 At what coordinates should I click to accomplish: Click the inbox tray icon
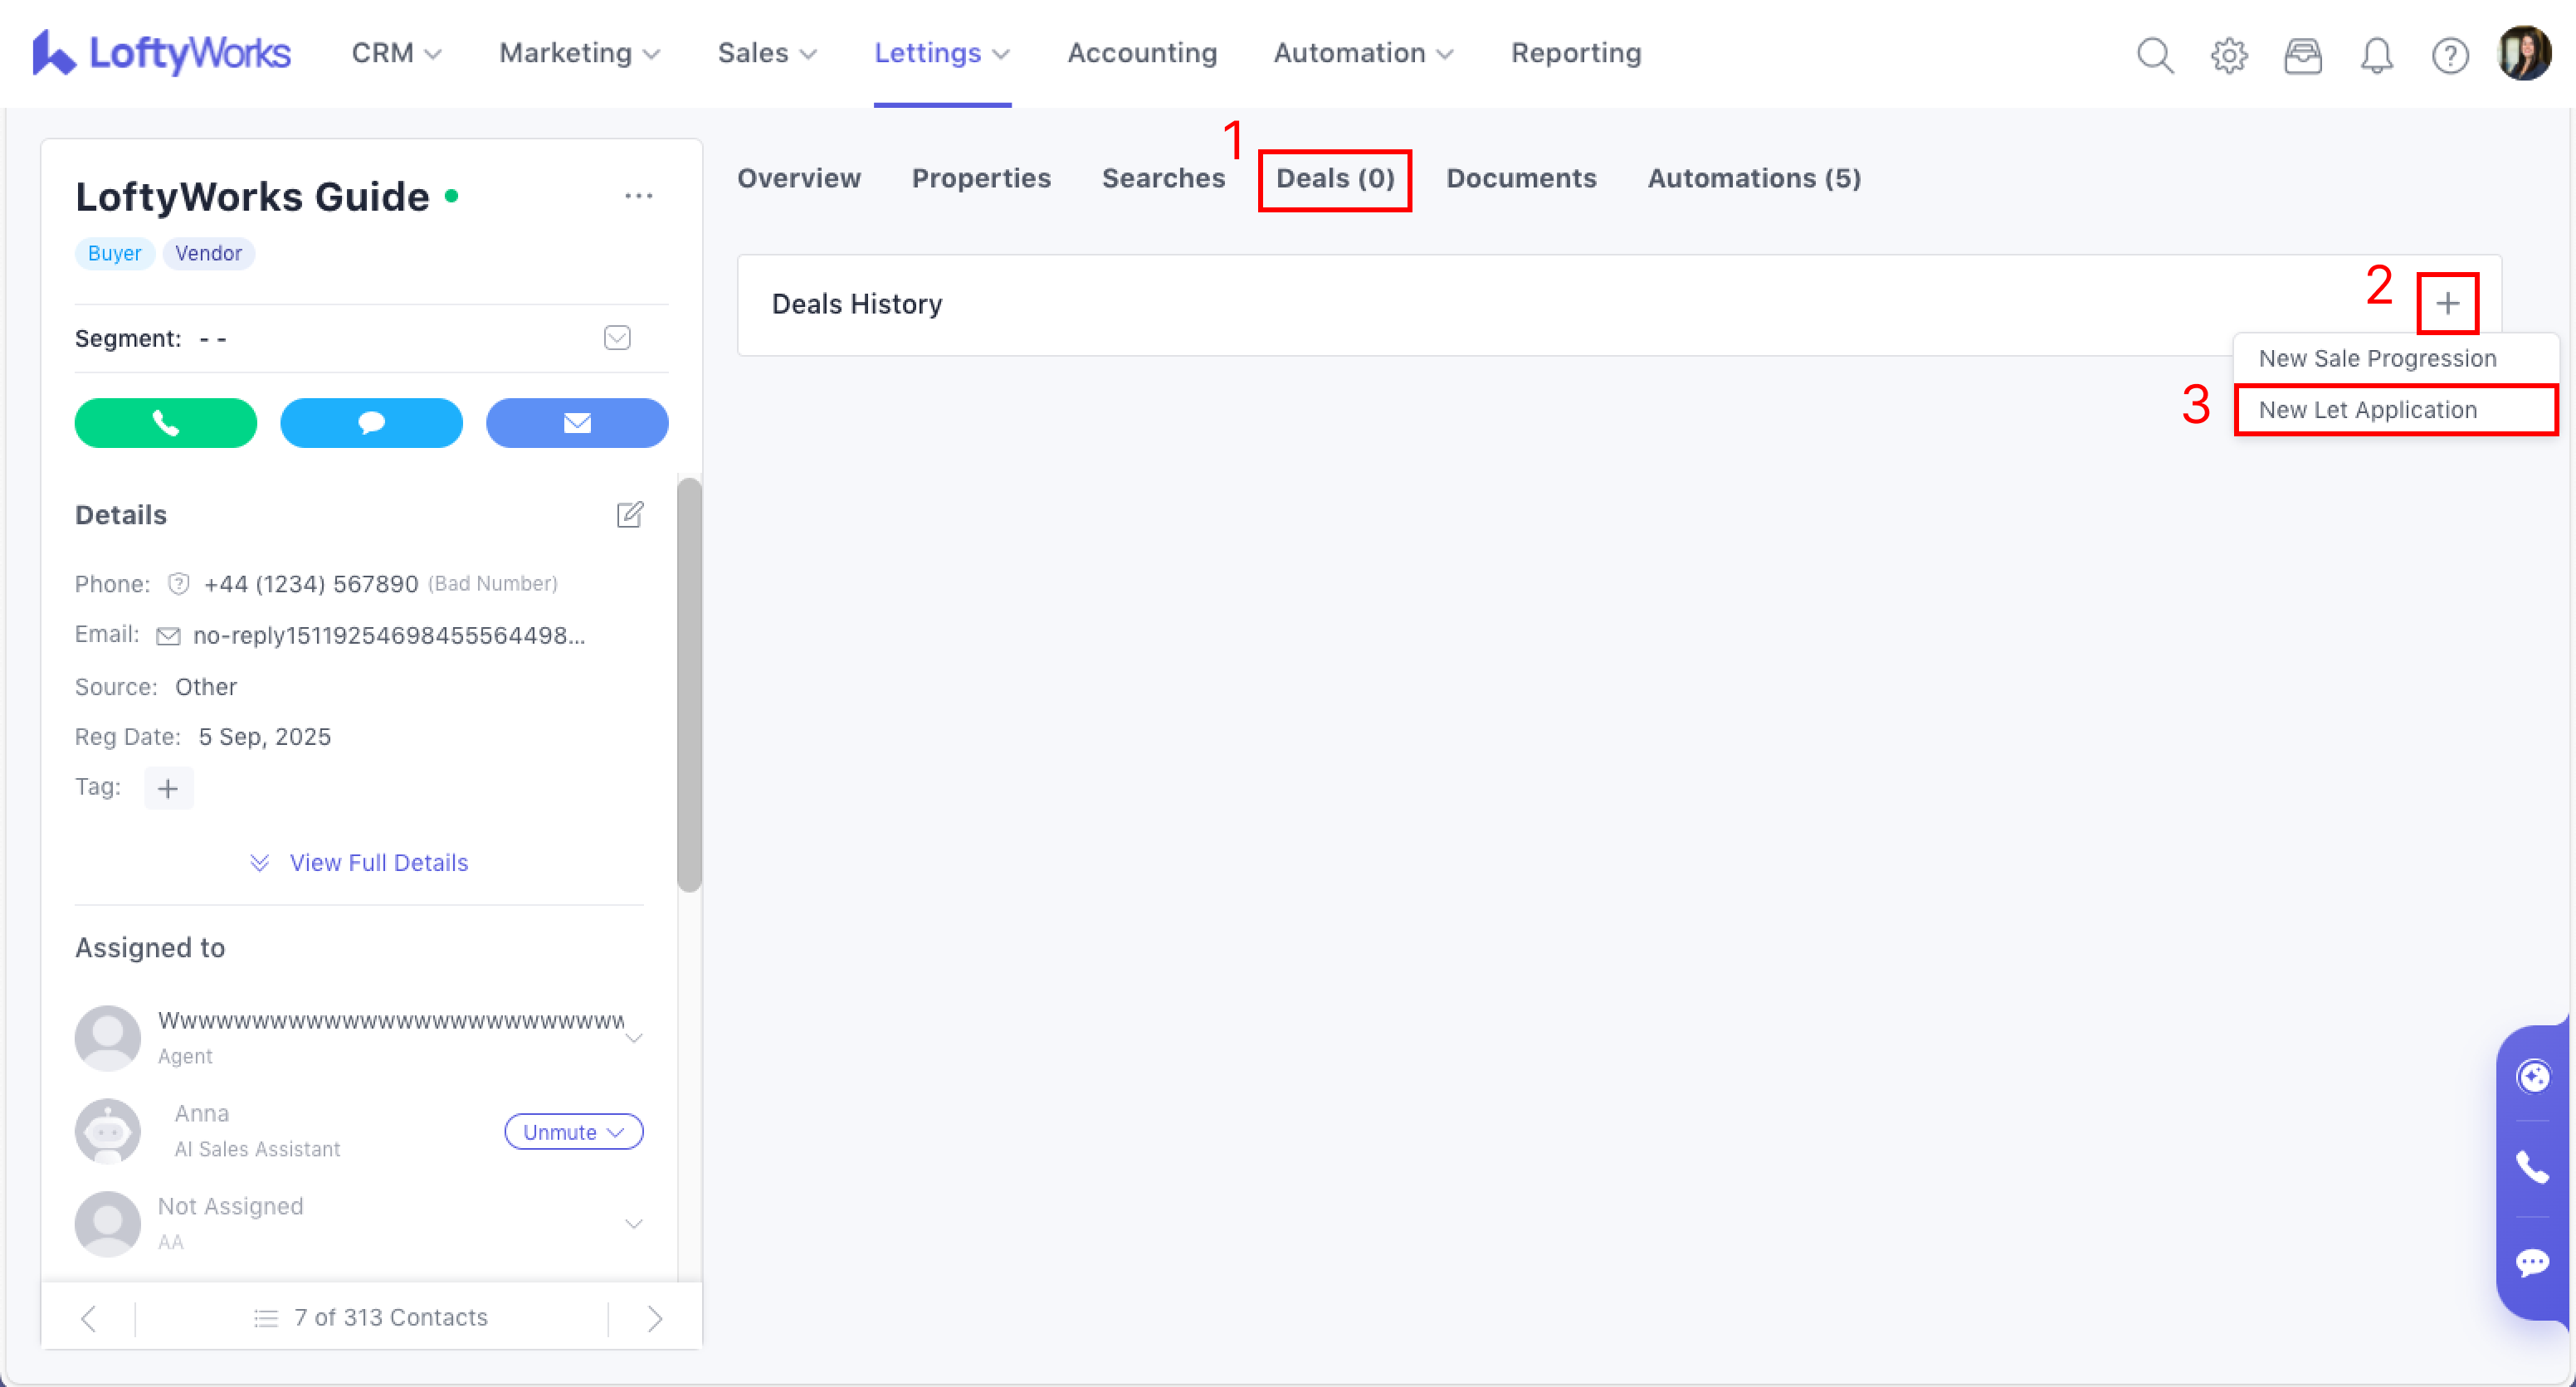2302,55
